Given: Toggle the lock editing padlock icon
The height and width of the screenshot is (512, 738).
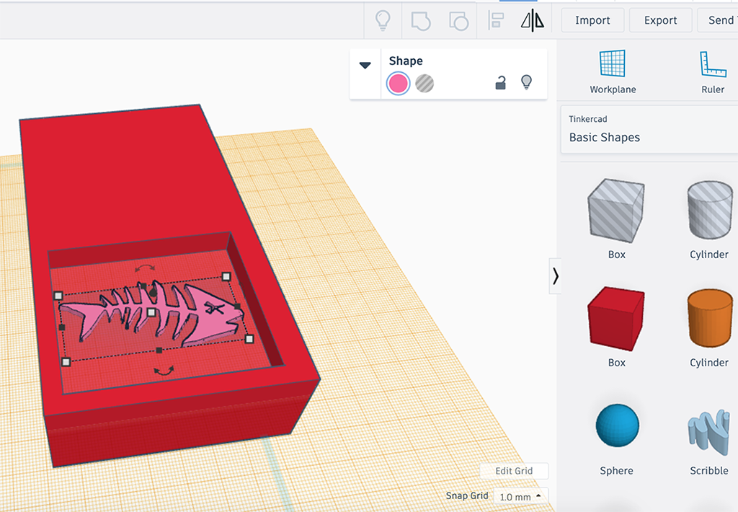Looking at the screenshot, I should point(500,83).
